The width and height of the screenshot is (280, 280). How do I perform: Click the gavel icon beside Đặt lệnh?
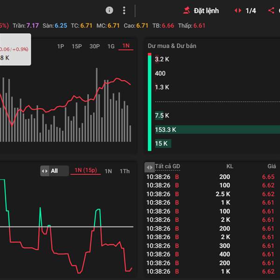[187, 10]
